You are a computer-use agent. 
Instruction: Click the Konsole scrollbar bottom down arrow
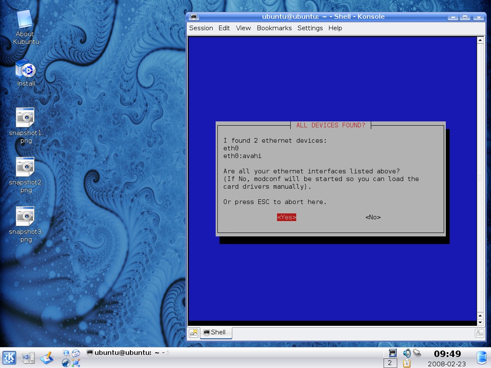(480, 322)
